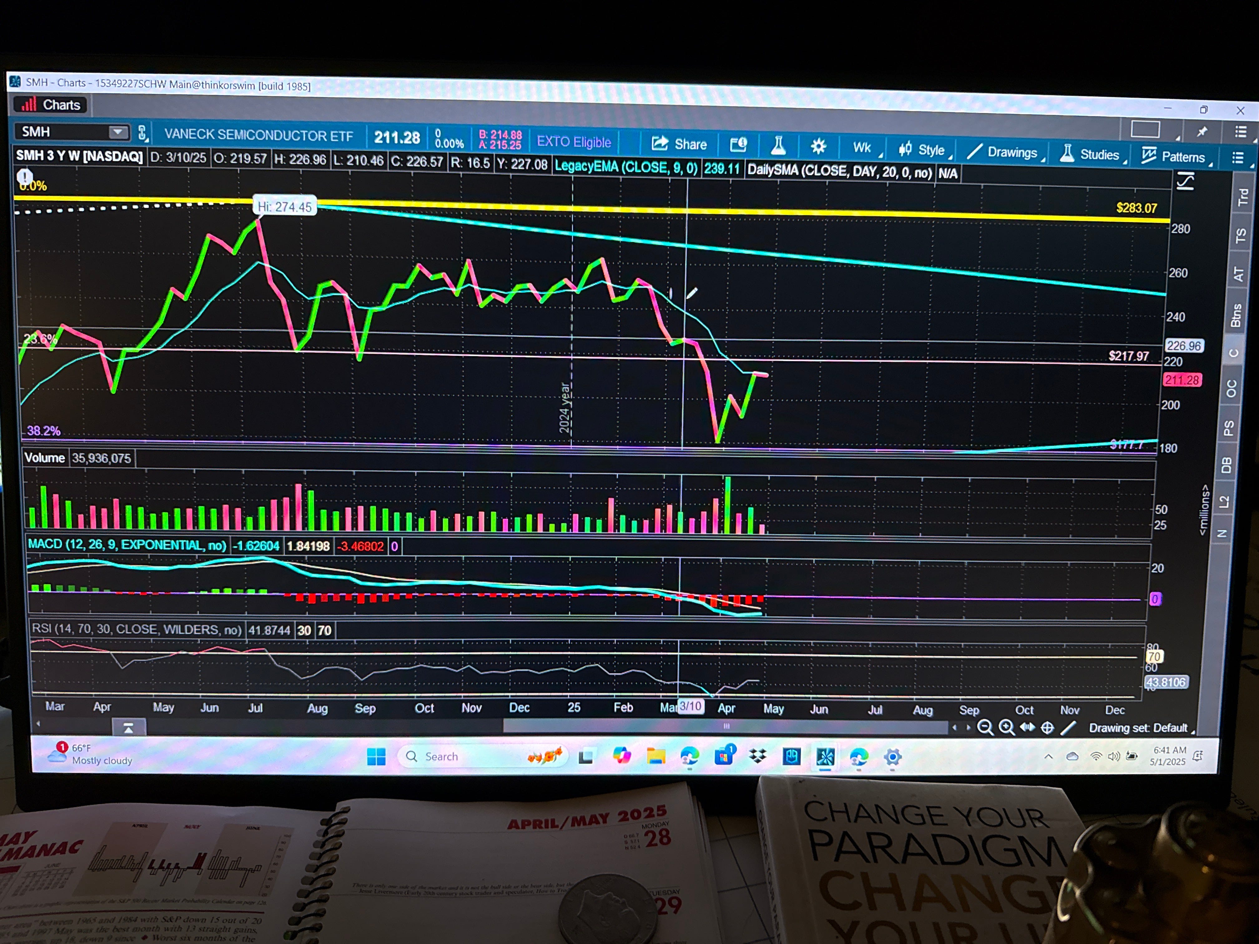The width and height of the screenshot is (1259, 944).
Task: Click the Volume study label
Action: coord(44,458)
